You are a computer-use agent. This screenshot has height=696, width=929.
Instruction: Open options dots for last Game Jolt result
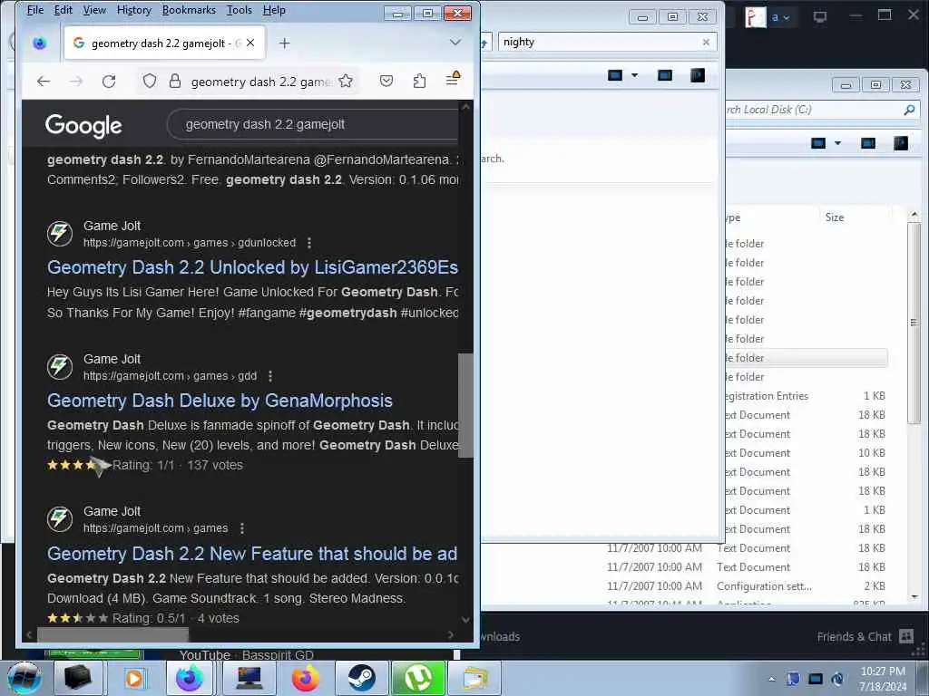[241, 528]
